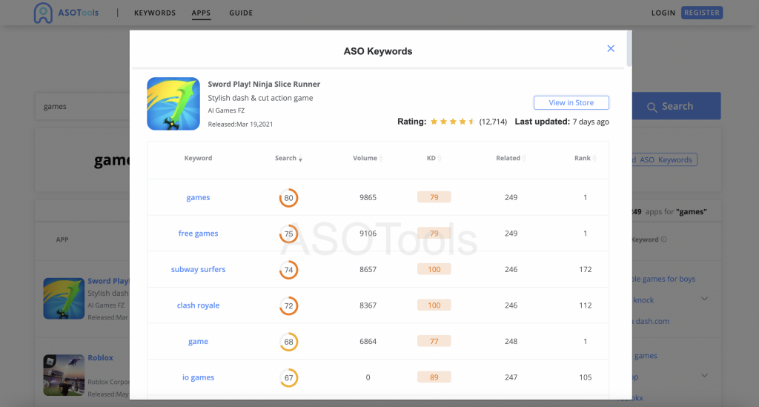
Task: Open 'dash.com' keyword link
Action: coord(652,321)
